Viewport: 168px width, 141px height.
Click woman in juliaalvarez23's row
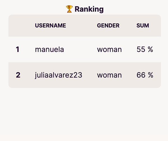tap(109, 75)
